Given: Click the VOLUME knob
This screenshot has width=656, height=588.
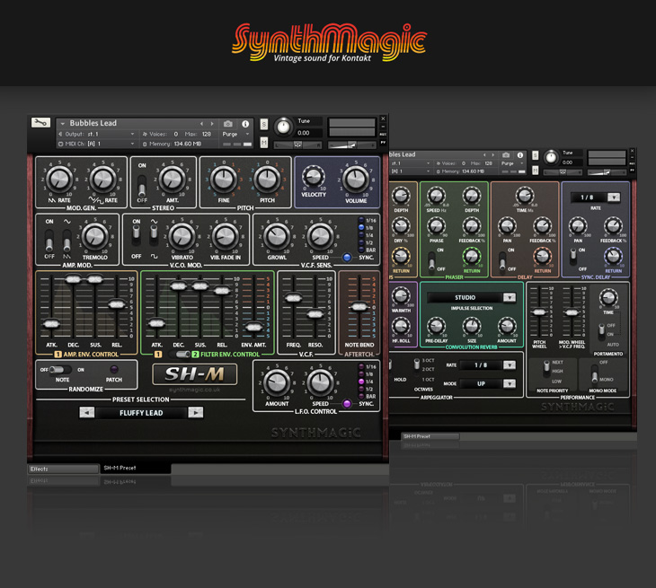Looking at the screenshot, I should pyautogui.click(x=356, y=179).
